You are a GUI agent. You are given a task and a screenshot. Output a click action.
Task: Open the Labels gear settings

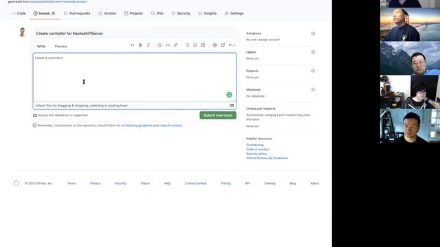click(x=313, y=52)
